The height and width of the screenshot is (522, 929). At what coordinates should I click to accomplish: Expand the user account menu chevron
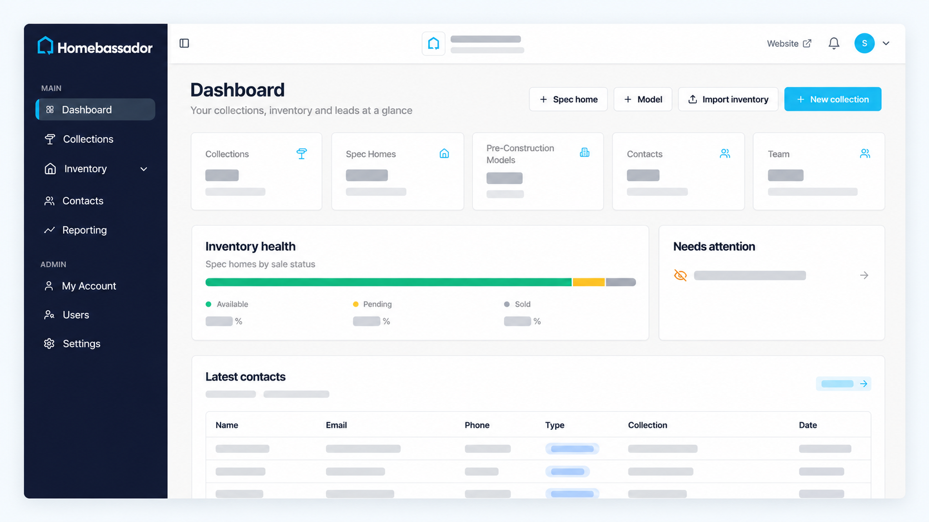(886, 43)
